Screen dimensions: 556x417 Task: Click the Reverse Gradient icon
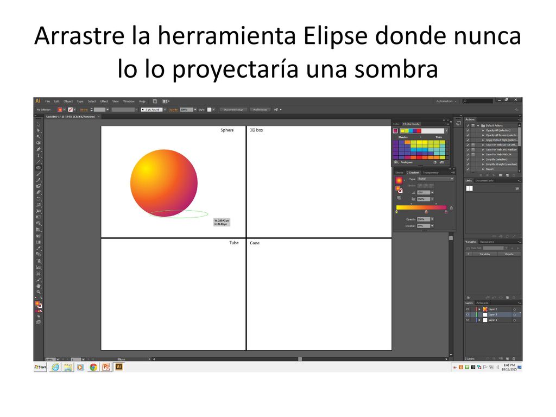[x=399, y=198]
